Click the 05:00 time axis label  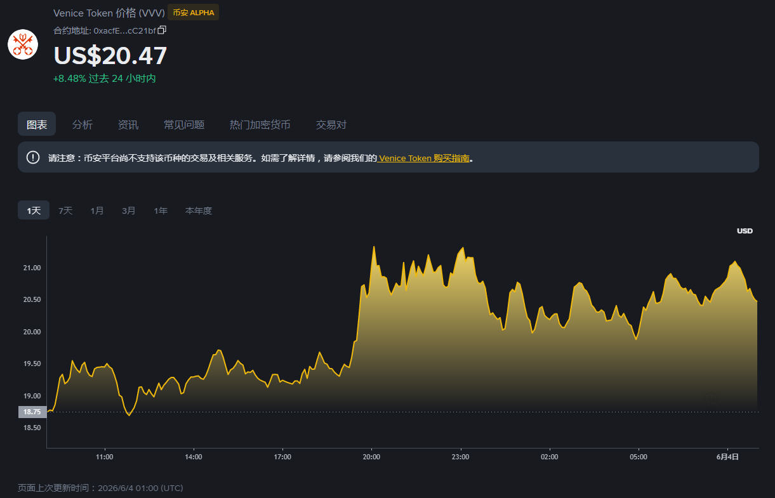639,457
